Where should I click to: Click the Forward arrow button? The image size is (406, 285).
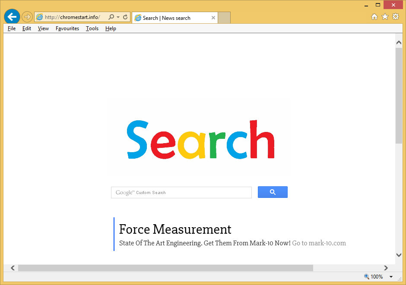pos(27,17)
